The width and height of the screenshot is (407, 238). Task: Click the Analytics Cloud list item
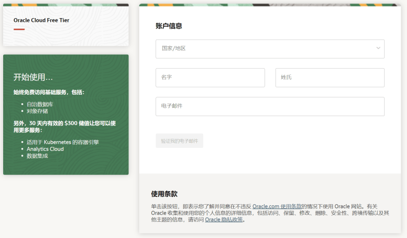point(45,149)
